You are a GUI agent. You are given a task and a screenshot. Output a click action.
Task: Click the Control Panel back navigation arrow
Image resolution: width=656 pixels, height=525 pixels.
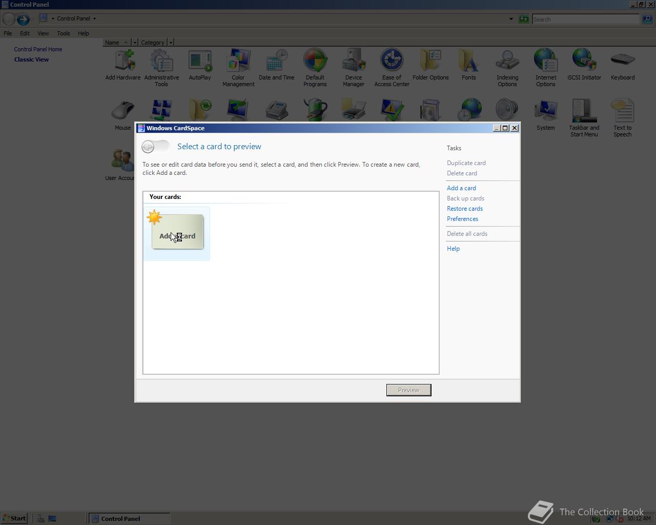(x=8, y=19)
